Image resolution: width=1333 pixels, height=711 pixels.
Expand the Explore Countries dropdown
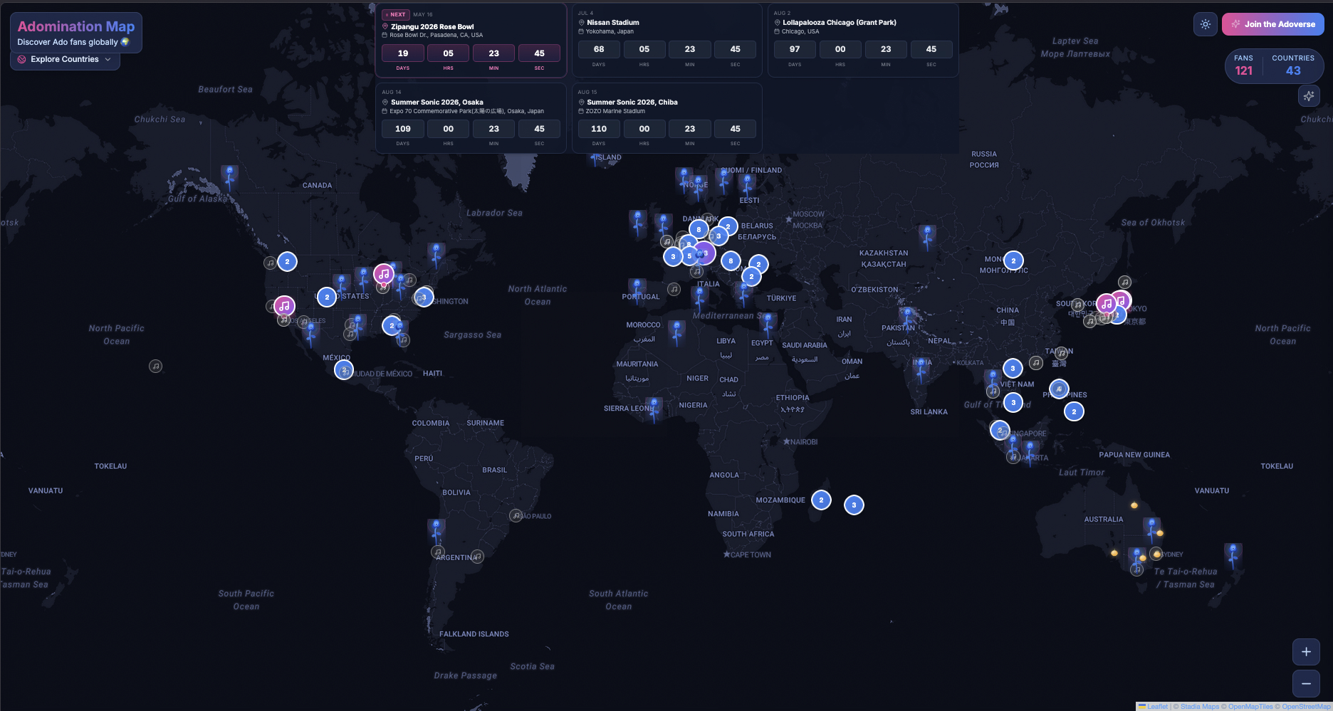(x=65, y=60)
